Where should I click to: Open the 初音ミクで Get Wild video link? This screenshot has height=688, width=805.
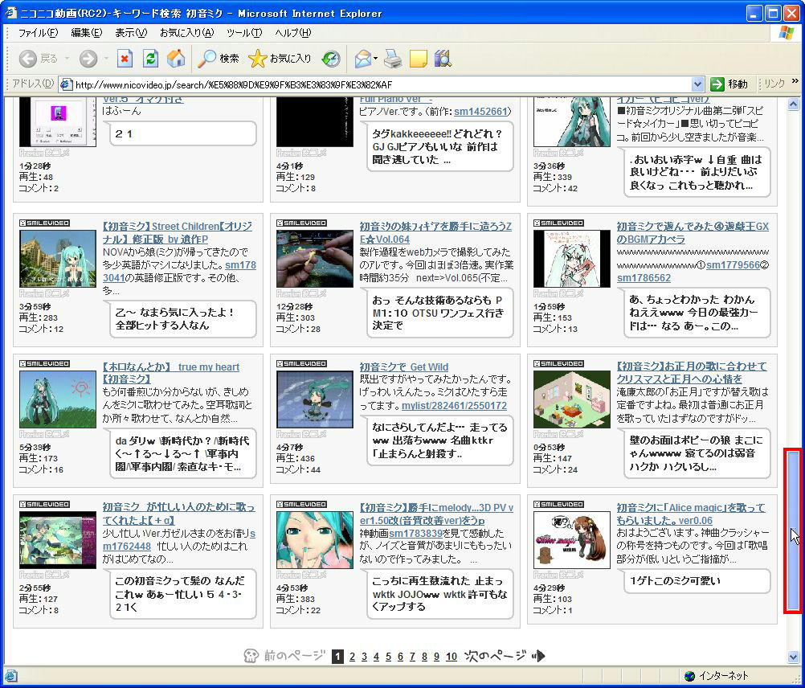pyautogui.click(x=404, y=367)
